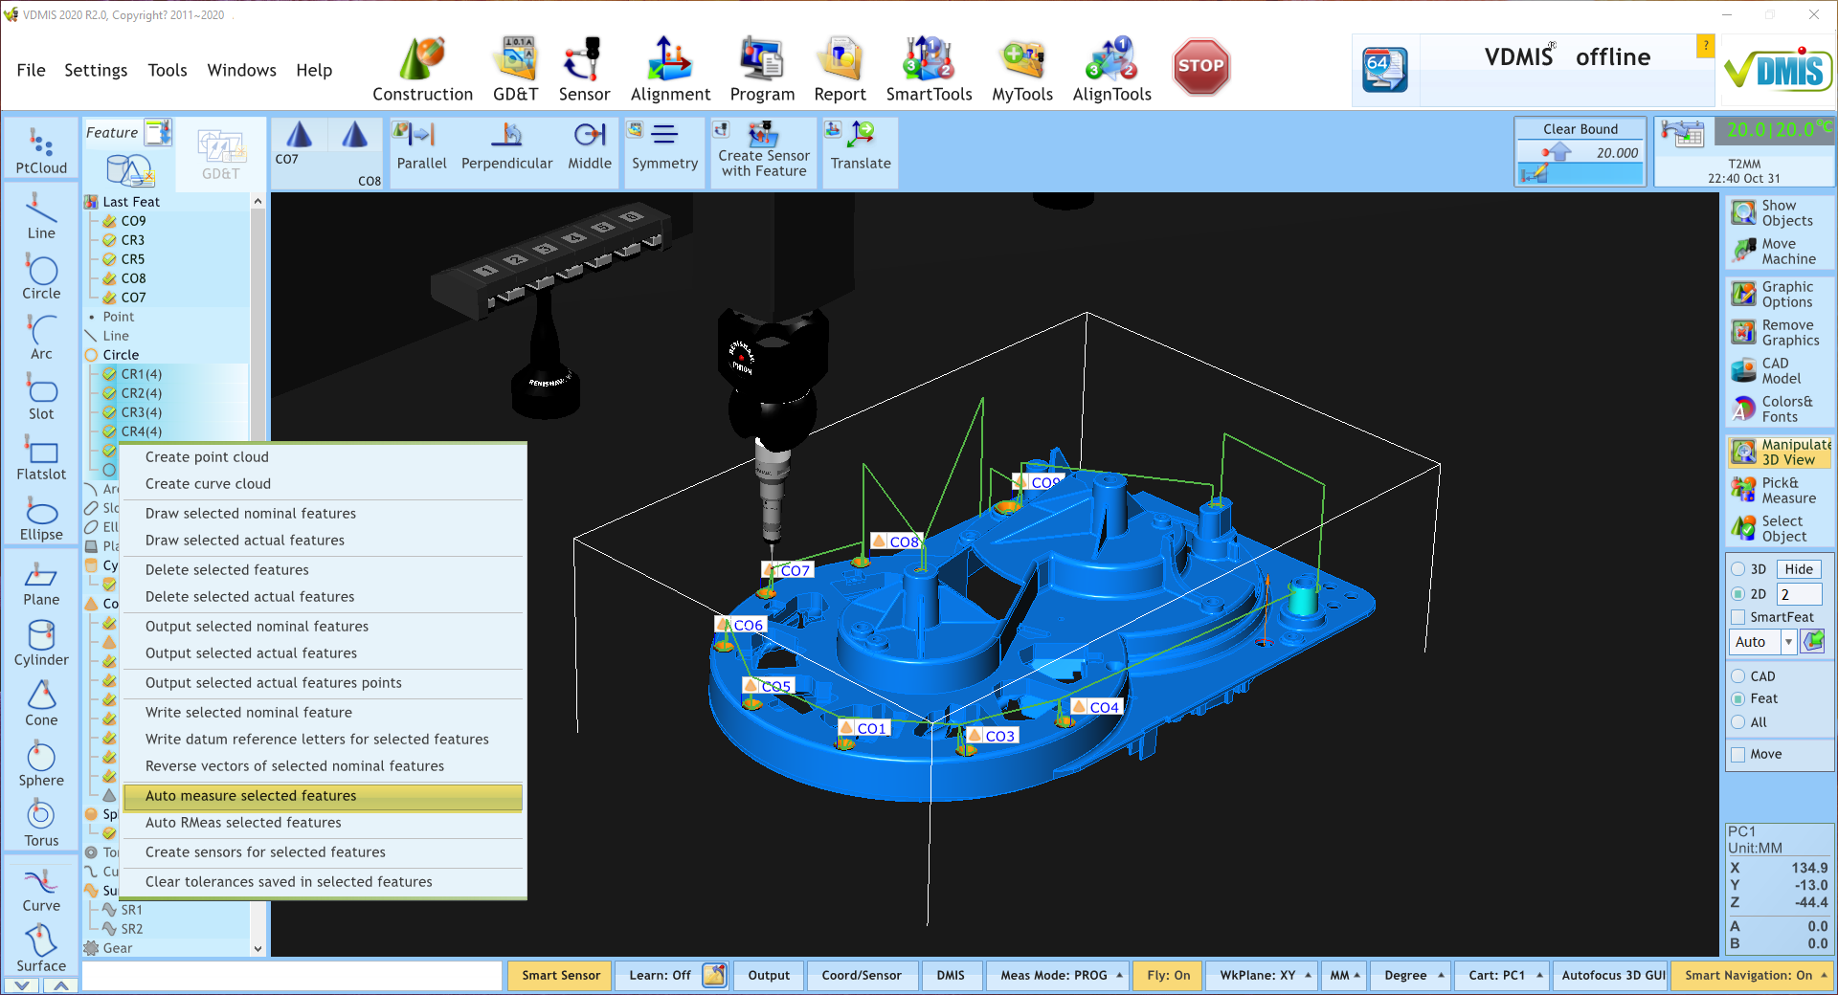Click the Translate construction icon
The height and width of the screenshot is (995, 1838).
[861, 147]
